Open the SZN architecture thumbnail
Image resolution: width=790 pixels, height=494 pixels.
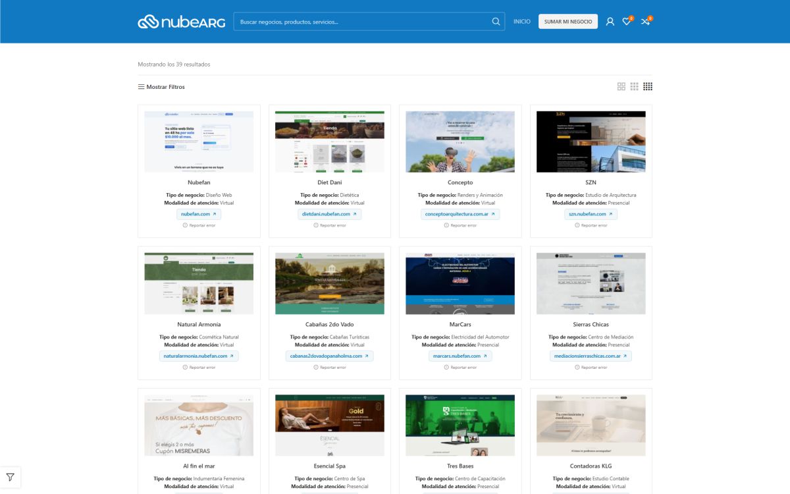(591, 142)
